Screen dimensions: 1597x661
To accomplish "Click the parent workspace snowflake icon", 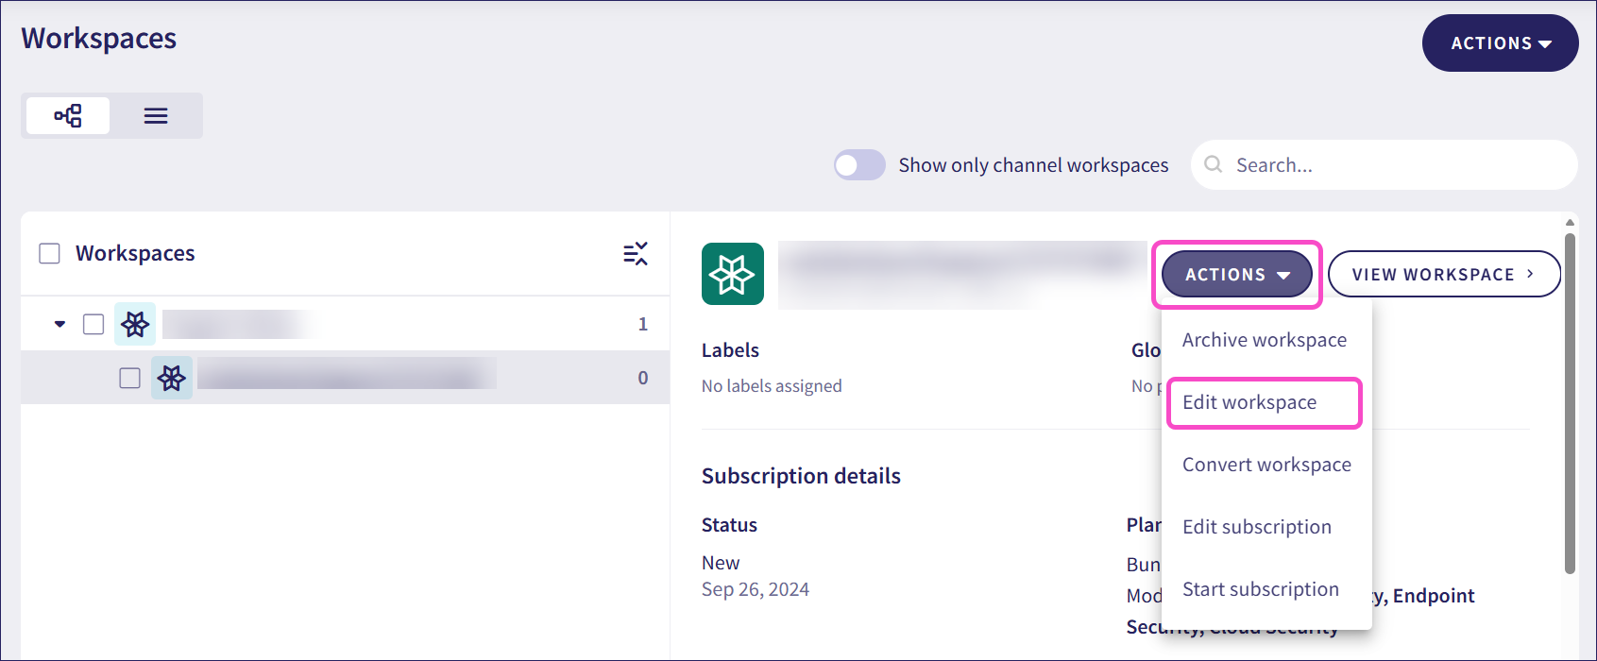I will pos(135,325).
